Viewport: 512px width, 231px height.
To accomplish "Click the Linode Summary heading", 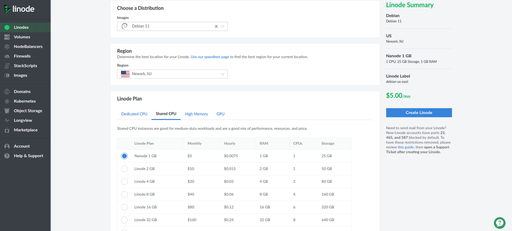I will point(410,5).
